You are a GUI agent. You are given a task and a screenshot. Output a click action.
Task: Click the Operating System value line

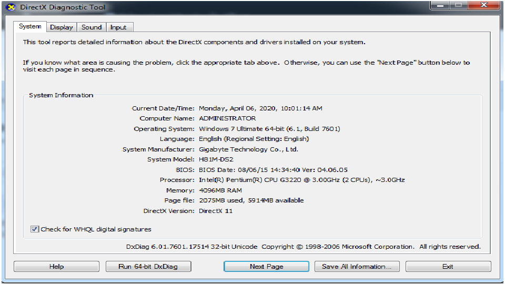(x=269, y=129)
